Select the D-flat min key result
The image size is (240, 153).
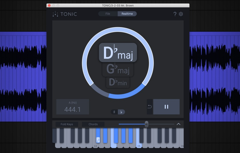pos(118,82)
